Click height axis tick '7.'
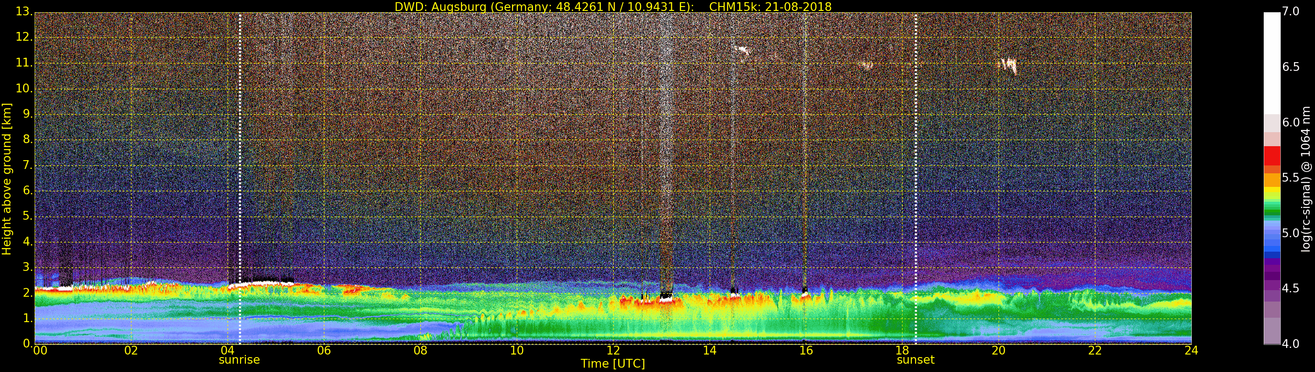Image resolution: width=1315 pixels, height=372 pixels. point(28,165)
